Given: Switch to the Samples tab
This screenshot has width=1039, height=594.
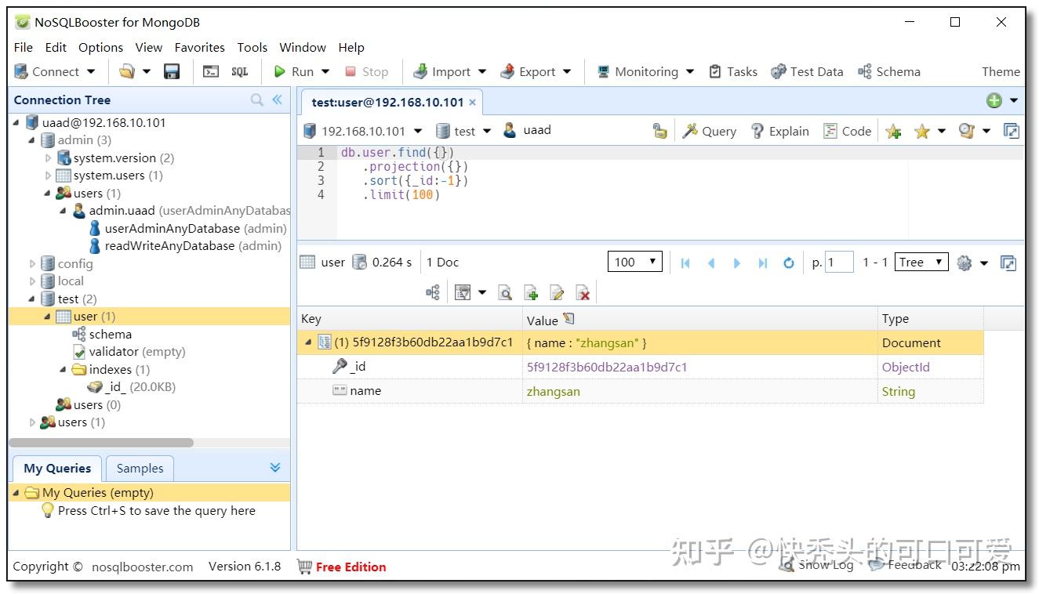Looking at the screenshot, I should (140, 468).
